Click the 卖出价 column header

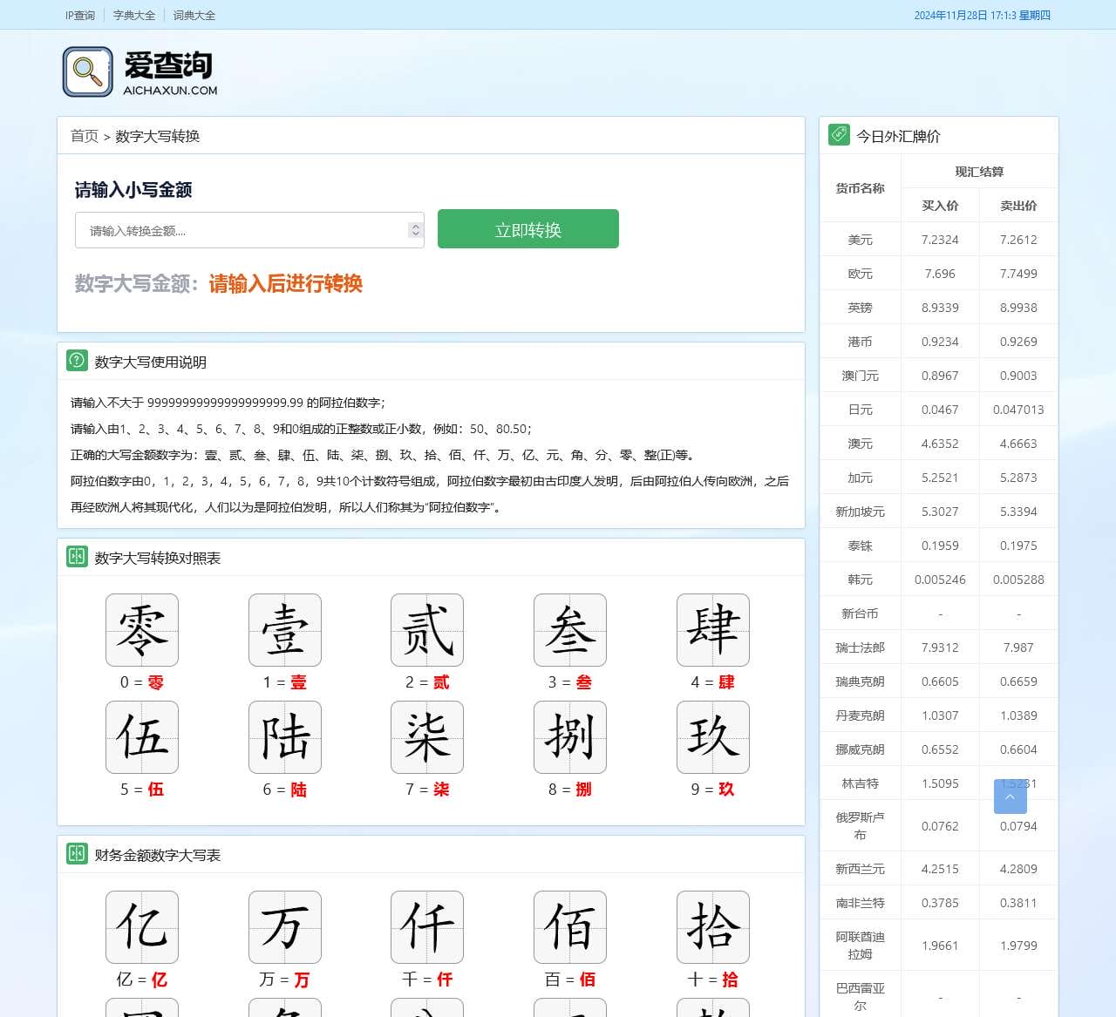tap(1018, 206)
